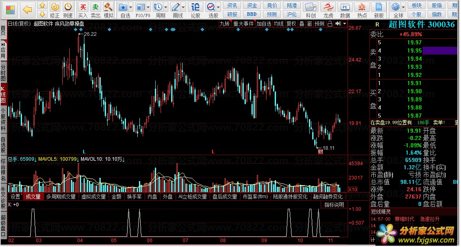Screen dimensions: 461x247
Task: Open the 论股 discussion icon
Action: 196,7
